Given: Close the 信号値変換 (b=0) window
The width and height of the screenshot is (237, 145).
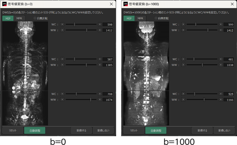Looking at the screenshot, I should click(111, 4).
